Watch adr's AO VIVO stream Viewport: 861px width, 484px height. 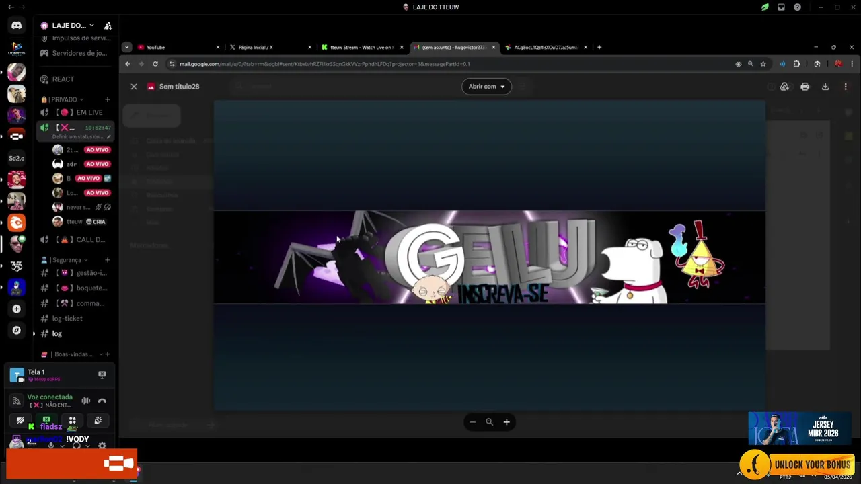(x=97, y=164)
